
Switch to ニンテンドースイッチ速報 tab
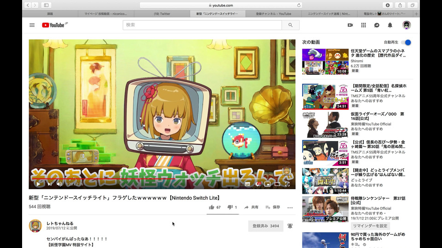click(x=329, y=14)
